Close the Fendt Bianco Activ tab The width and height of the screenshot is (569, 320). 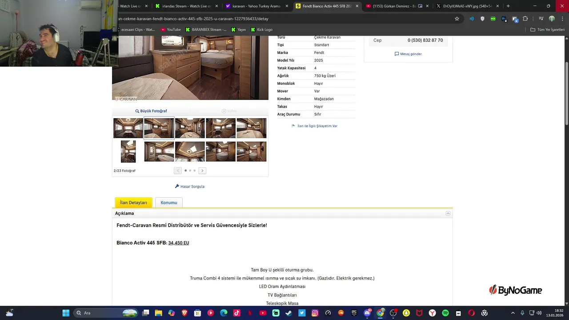coord(357,6)
